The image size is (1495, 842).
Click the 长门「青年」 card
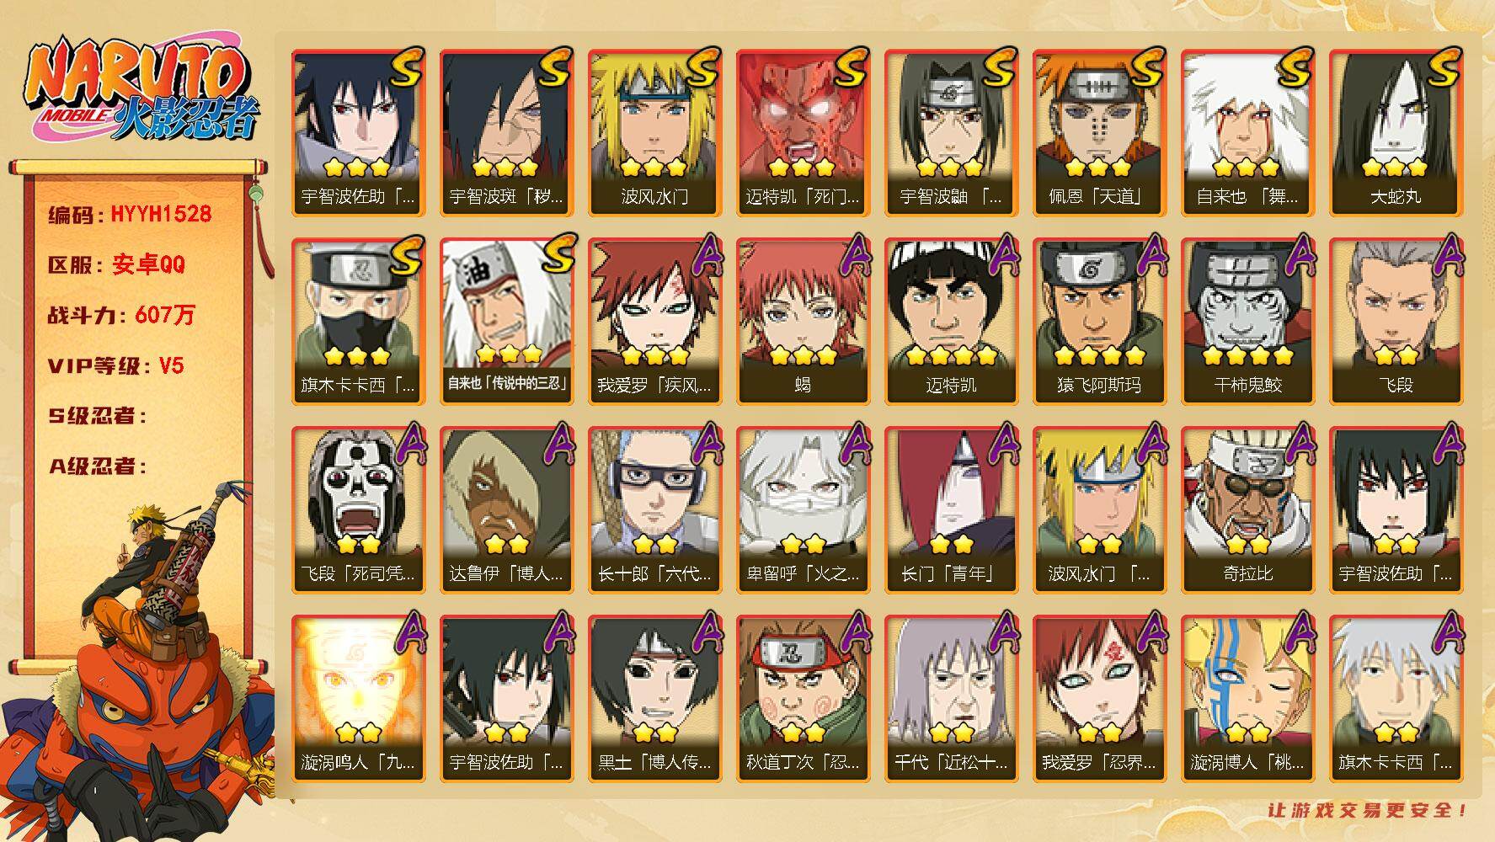[951, 510]
